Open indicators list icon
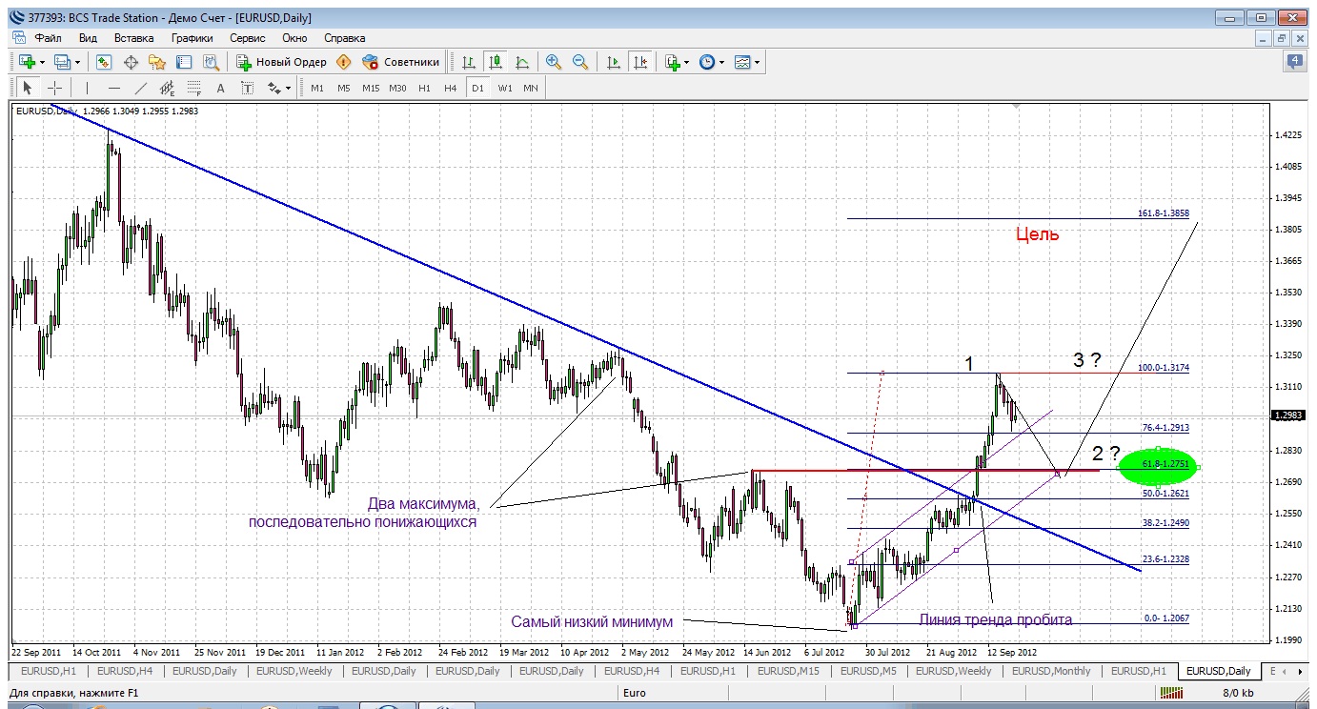Screen dimensions: 1317x709 point(673,62)
